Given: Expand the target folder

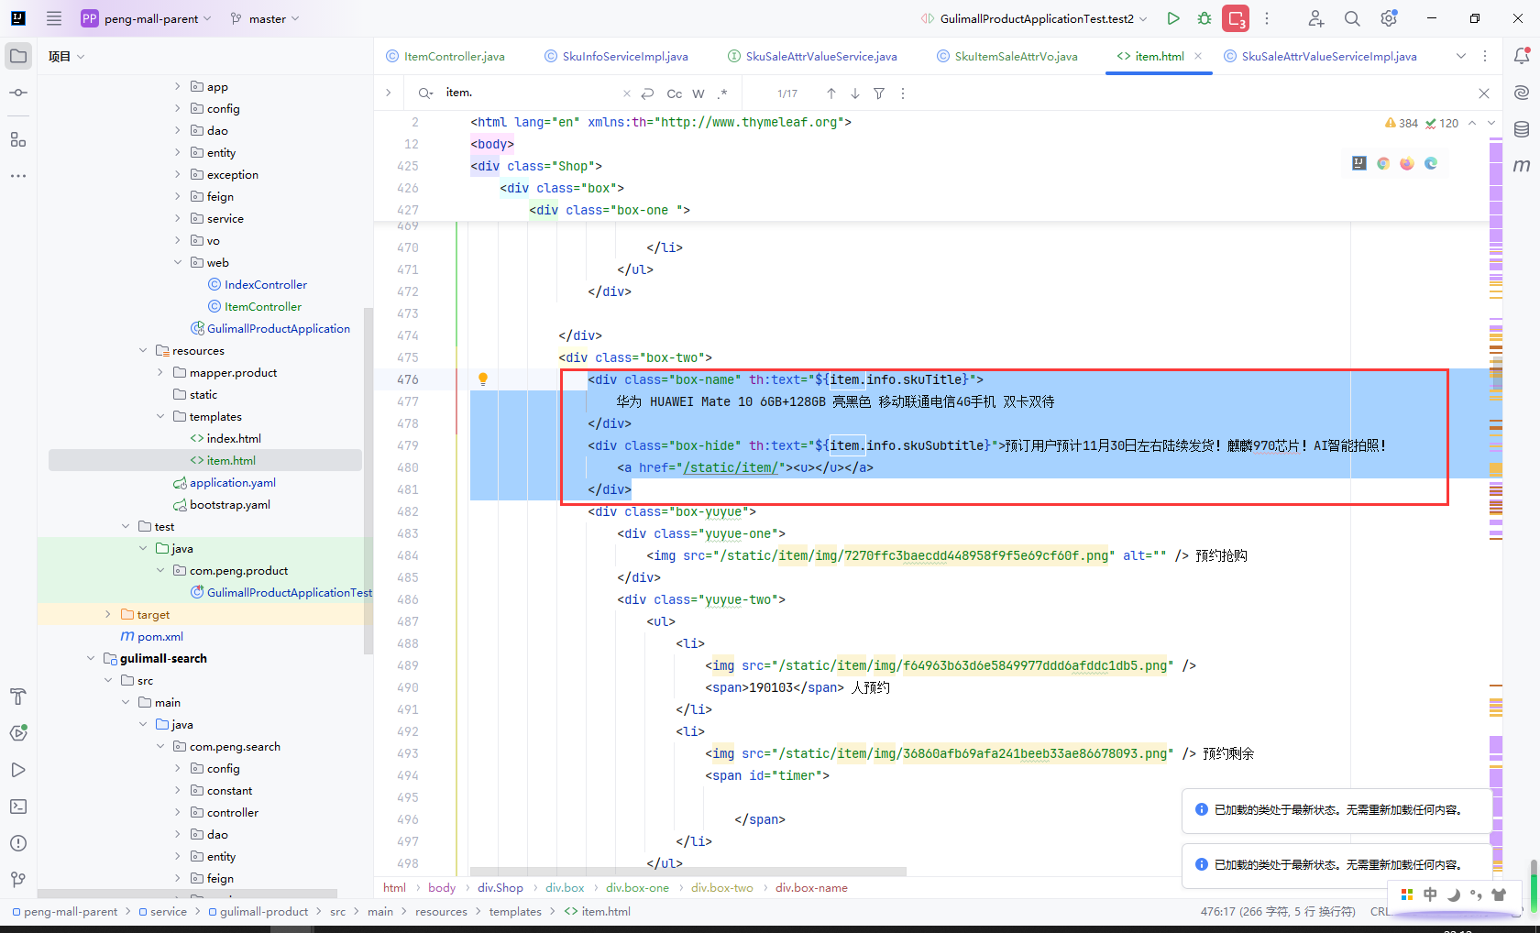Looking at the screenshot, I should 108,615.
